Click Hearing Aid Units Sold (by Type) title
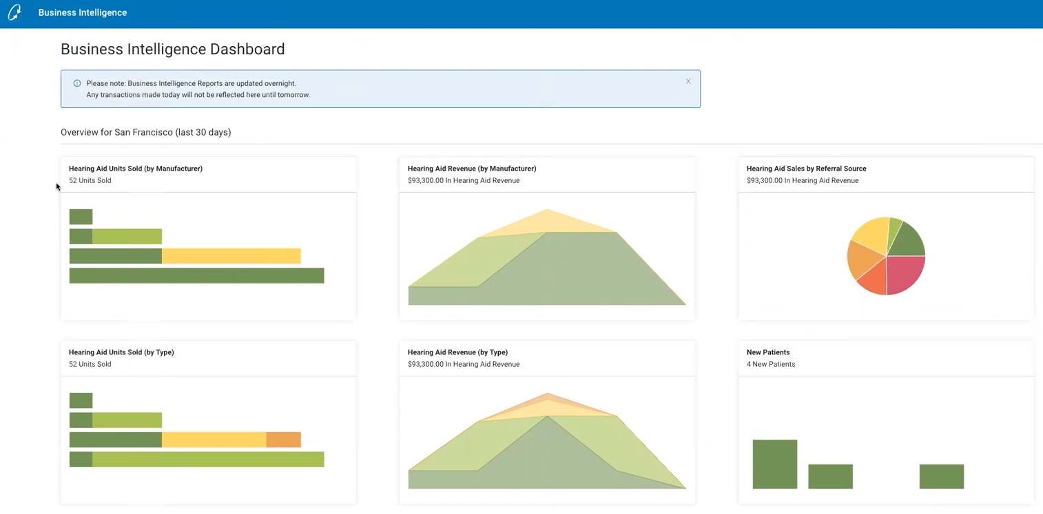The height and width of the screenshot is (514, 1043). (121, 352)
